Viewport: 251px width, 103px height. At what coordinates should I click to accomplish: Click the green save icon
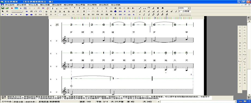coord(3,8)
